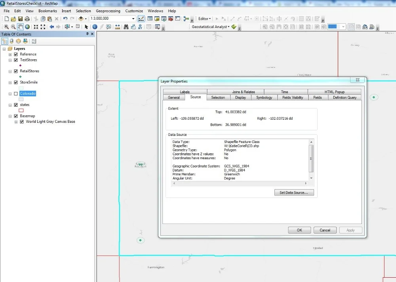Click the Colorado layer fill swatch
Screen dimensions: 396x282
(x=21, y=99)
